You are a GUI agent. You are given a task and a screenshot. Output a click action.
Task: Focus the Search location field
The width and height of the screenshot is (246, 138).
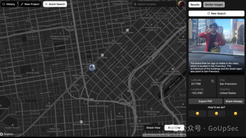coord(155,4)
